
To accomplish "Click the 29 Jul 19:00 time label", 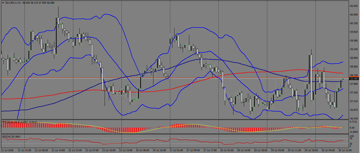I will pyautogui.click(x=311, y=151).
